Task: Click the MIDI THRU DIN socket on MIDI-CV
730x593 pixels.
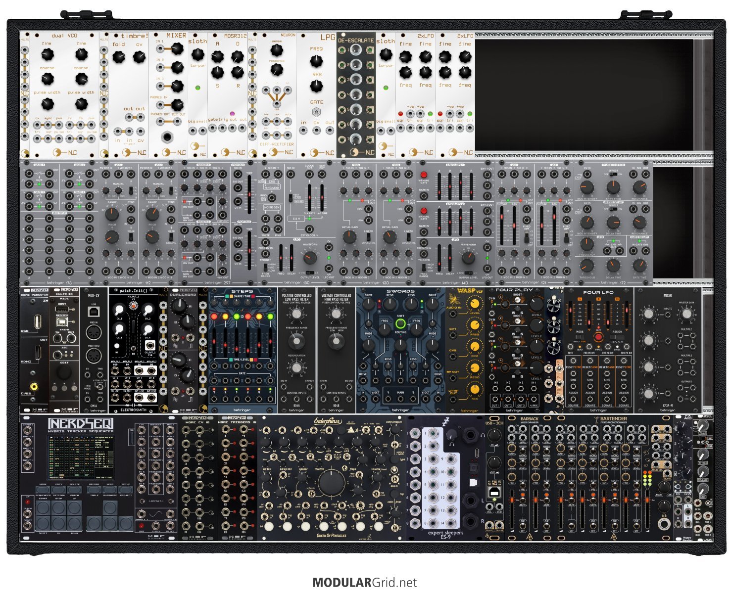Action: [93, 356]
